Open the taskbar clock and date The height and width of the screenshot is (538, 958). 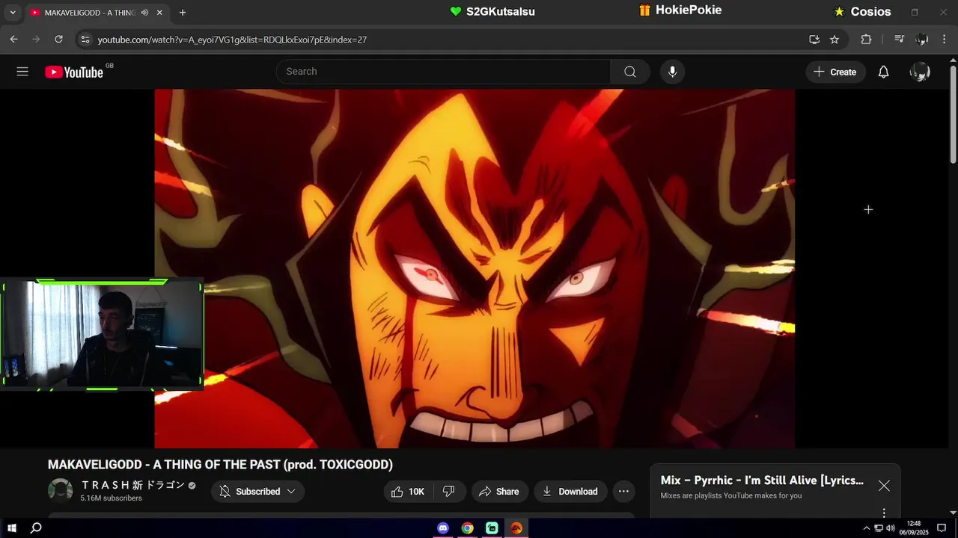tap(914, 528)
